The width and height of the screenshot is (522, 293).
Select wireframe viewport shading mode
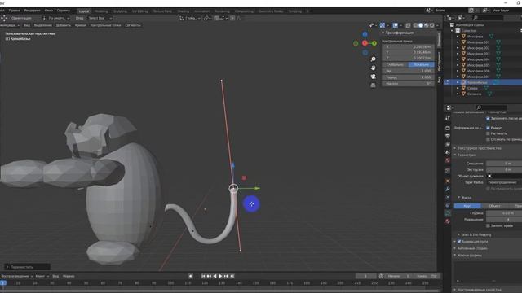(415, 25)
